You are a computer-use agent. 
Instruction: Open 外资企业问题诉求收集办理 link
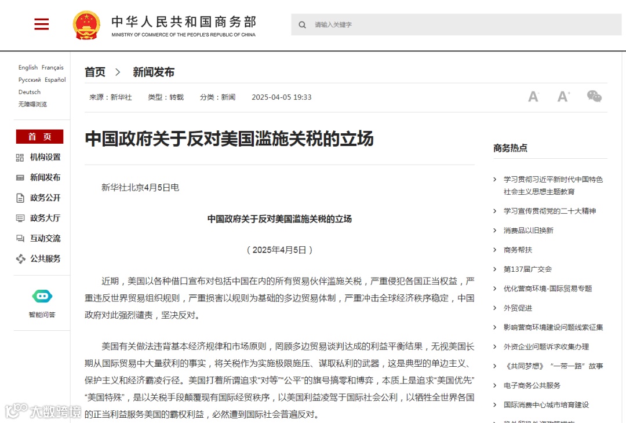click(546, 347)
